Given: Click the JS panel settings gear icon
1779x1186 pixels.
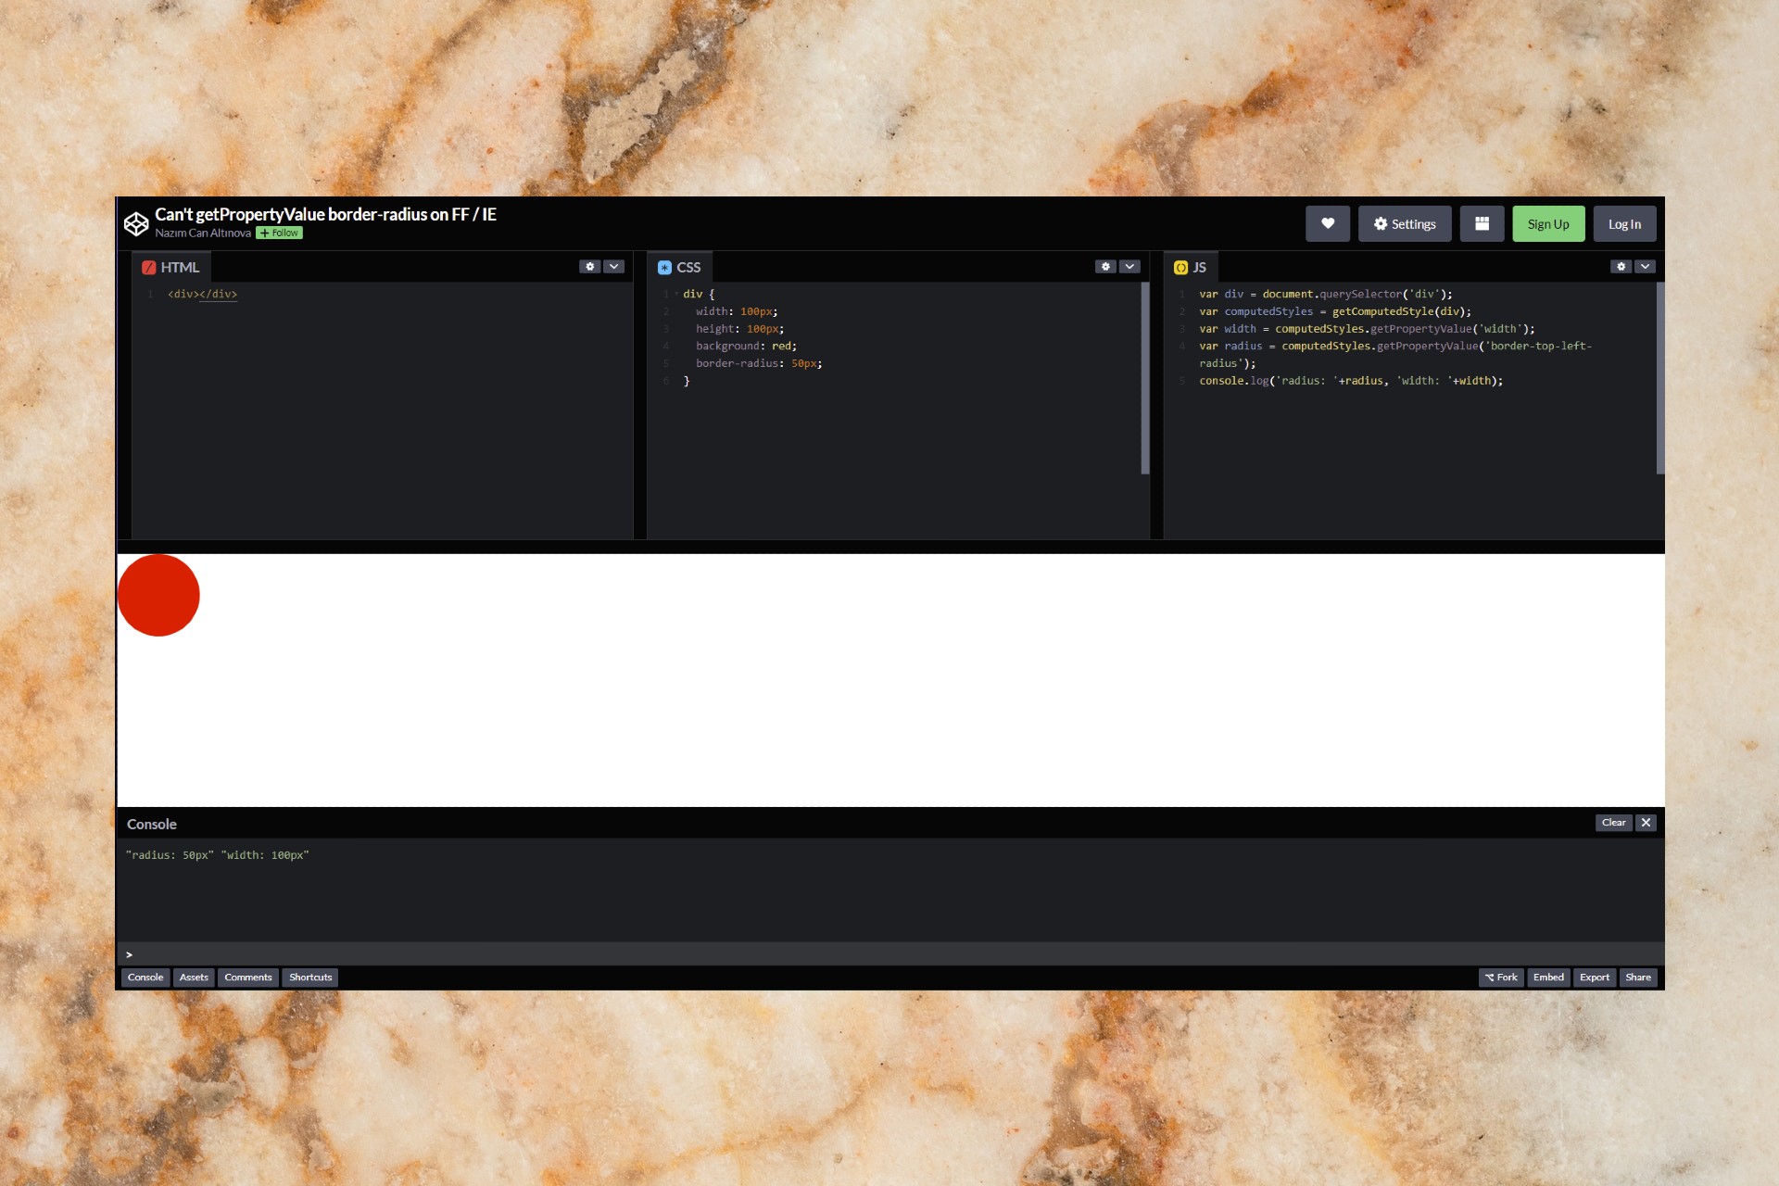Looking at the screenshot, I should tap(1621, 266).
